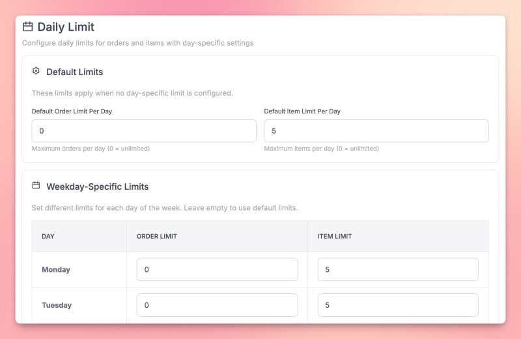This screenshot has width=521, height=339.
Task: Click the Default Item Limit Per Day label
Action: point(302,111)
